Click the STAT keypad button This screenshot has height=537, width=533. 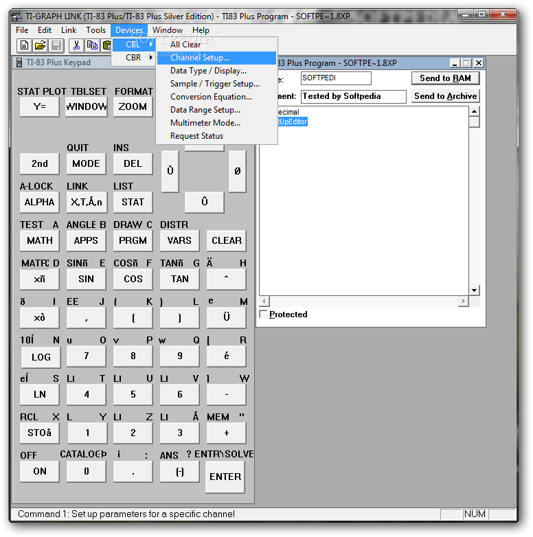(x=133, y=202)
